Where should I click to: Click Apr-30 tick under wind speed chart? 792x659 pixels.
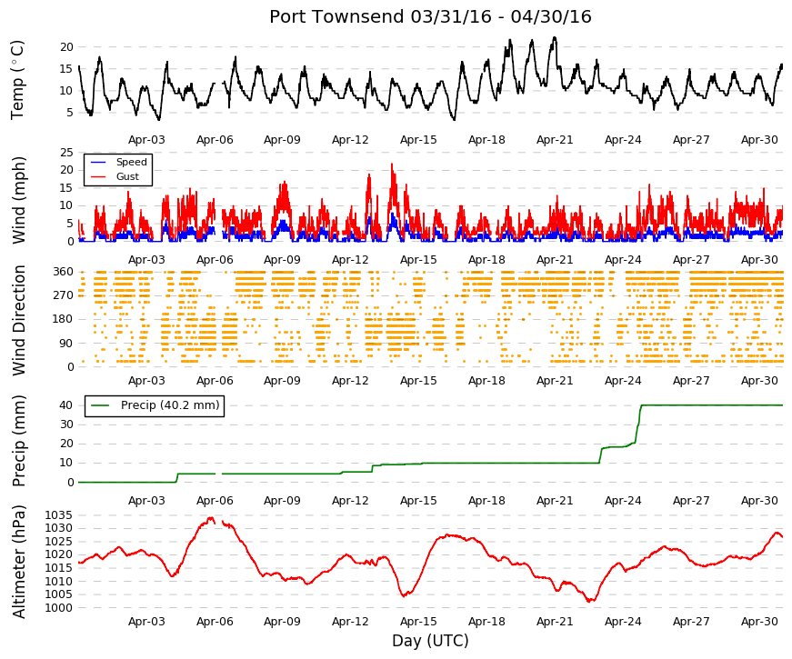(x=759, y=260)
